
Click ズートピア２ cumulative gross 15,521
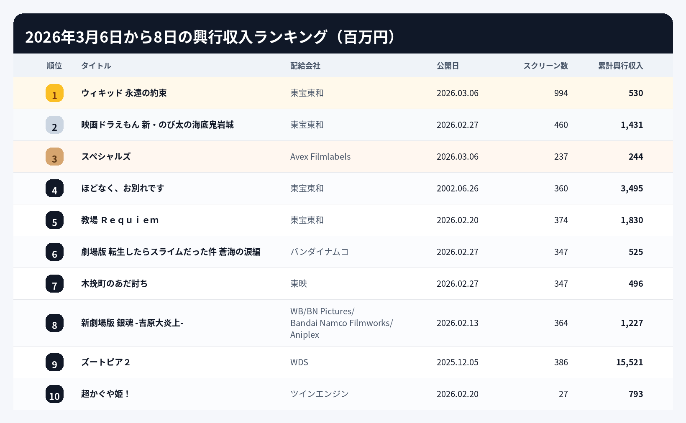[x=629, y=362]
